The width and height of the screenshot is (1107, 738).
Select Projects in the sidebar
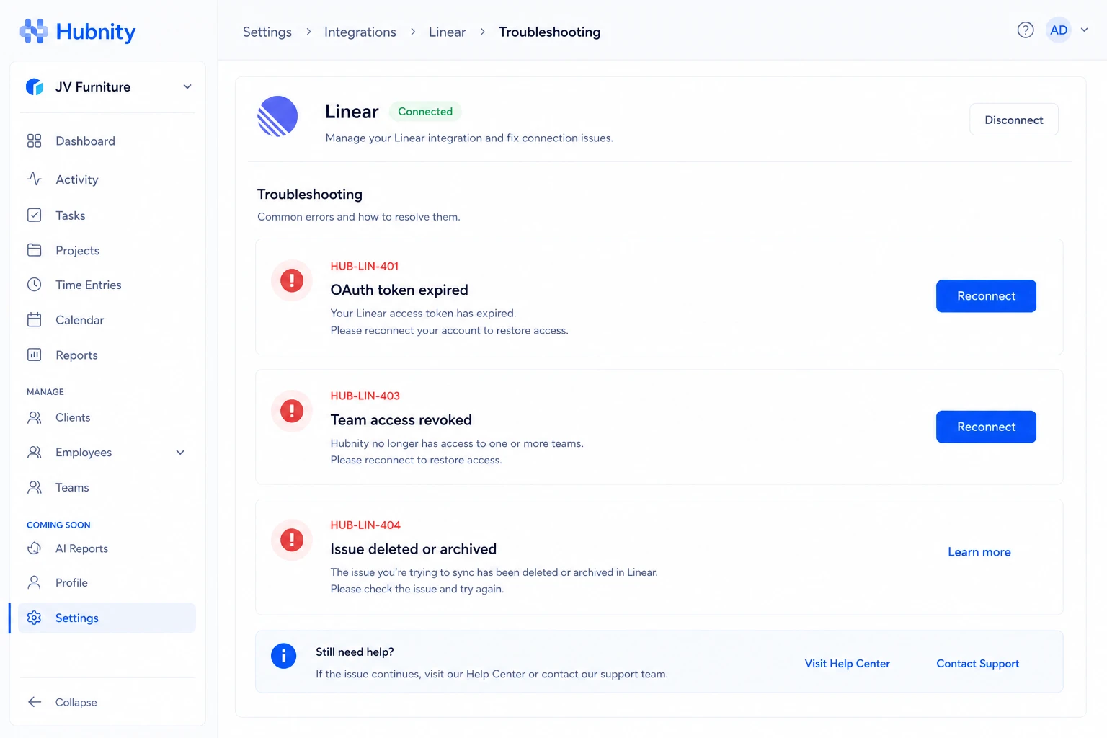[x=107, y=250]
